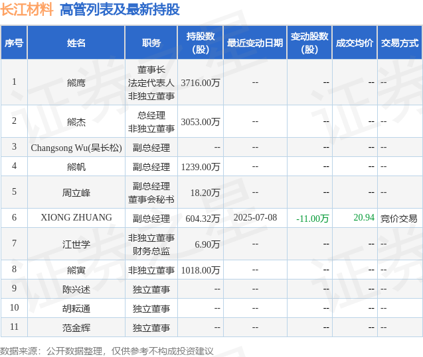Click the '序号' column header
423x357 pixels.
tap(14, 43)
